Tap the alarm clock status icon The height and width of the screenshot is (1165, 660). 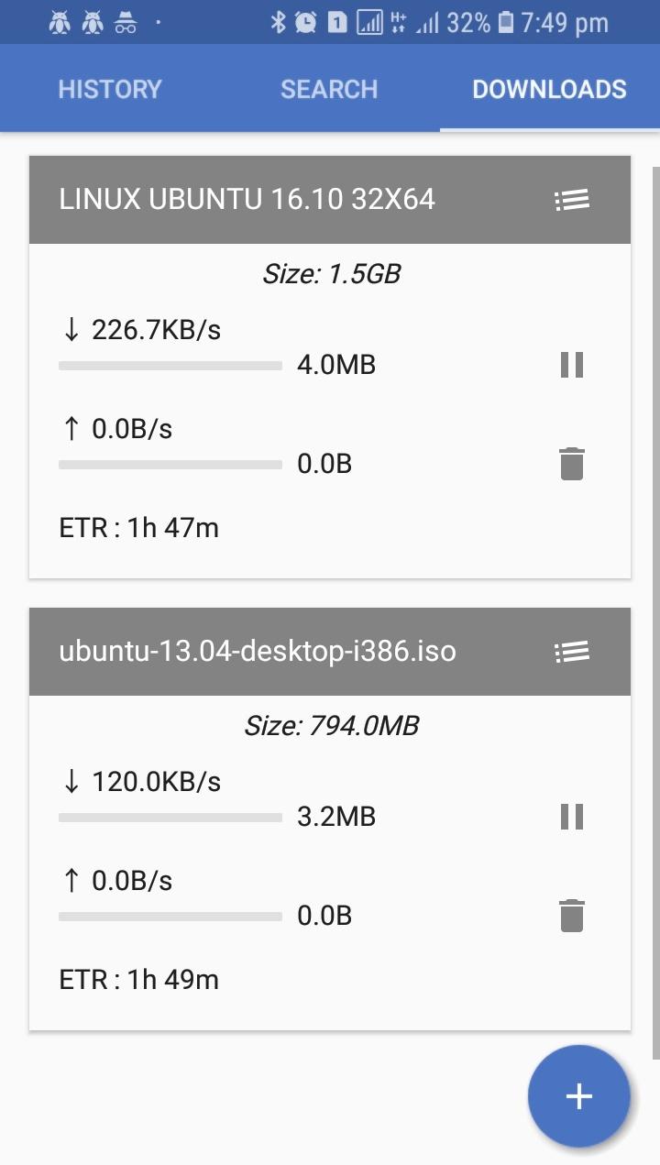tap(306, 23)
